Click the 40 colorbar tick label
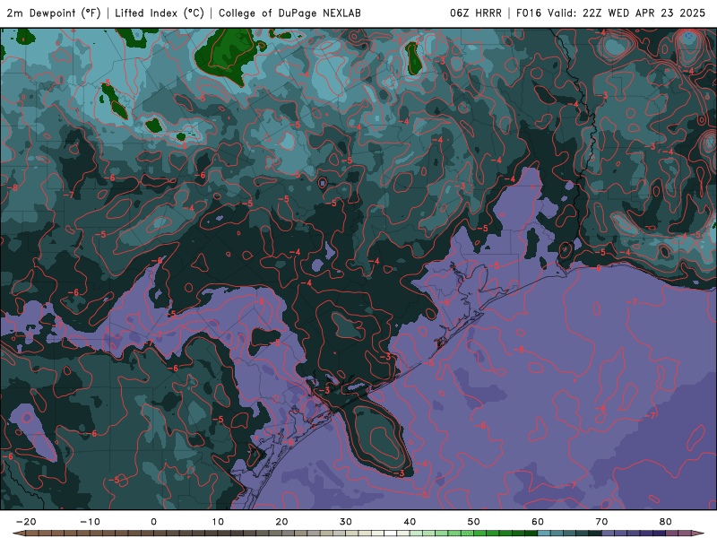Viewport: 717px width, 538px height. pyautogui.click(x=410, y=522)
